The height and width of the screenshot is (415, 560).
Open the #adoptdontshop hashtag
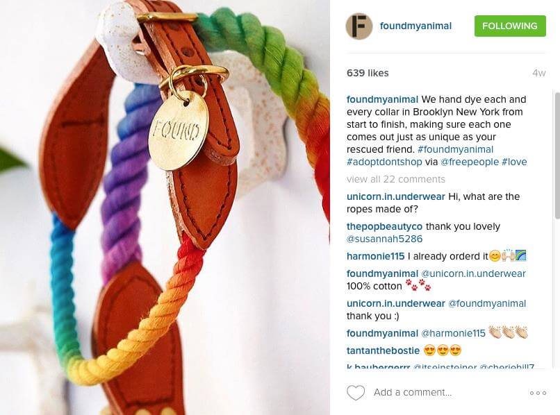point(384,162)
